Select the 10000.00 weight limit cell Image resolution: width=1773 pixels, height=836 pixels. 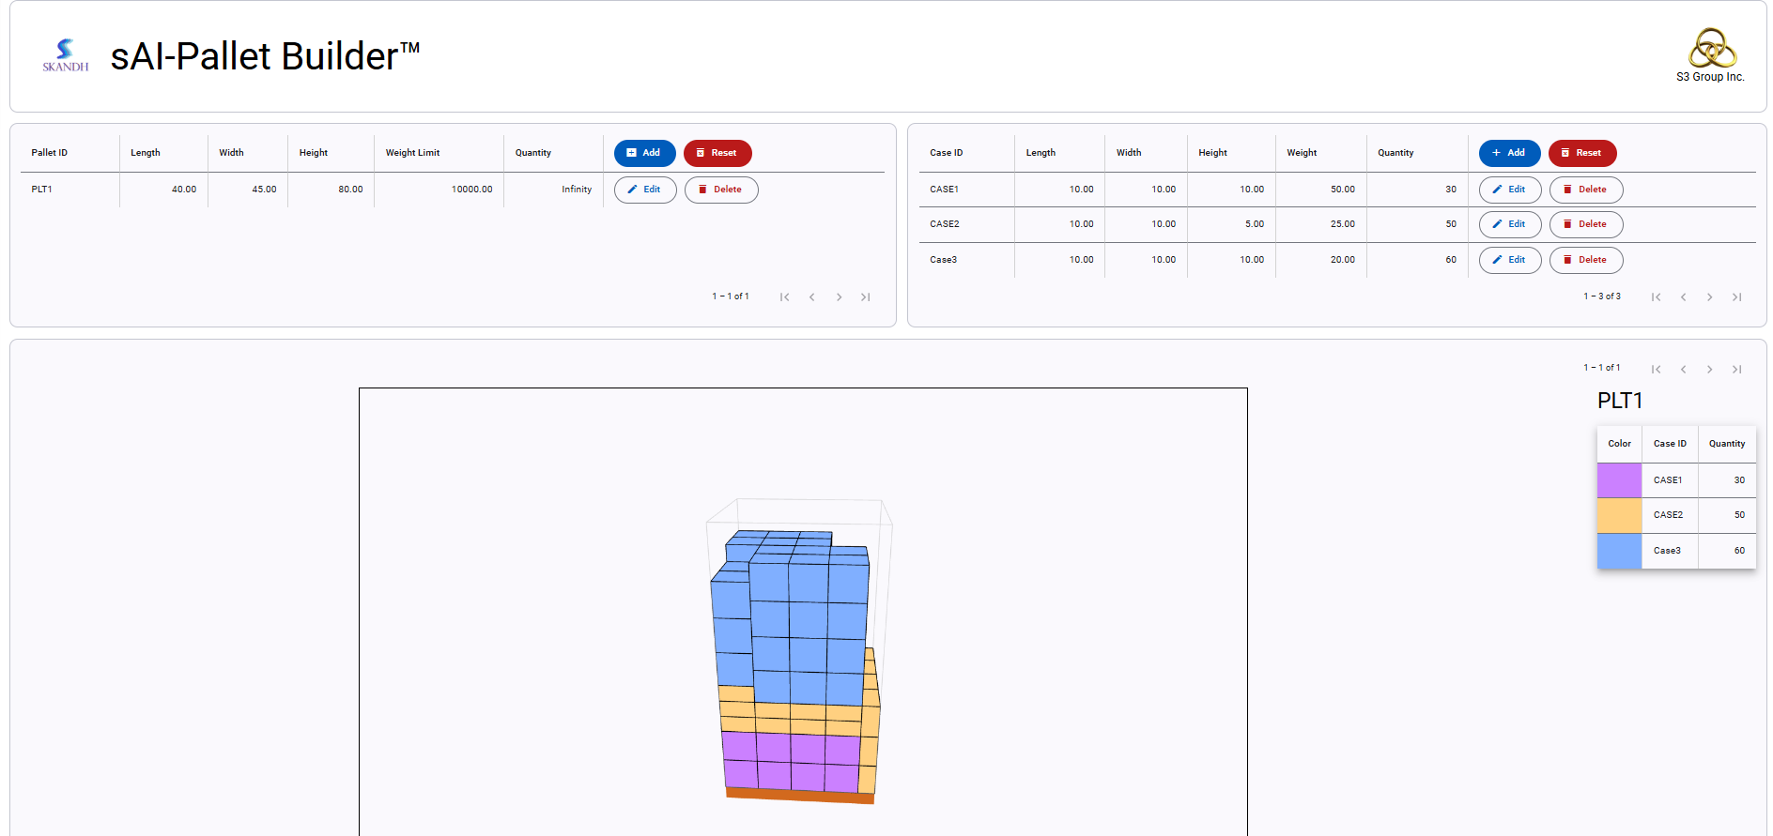pos(439,190)
